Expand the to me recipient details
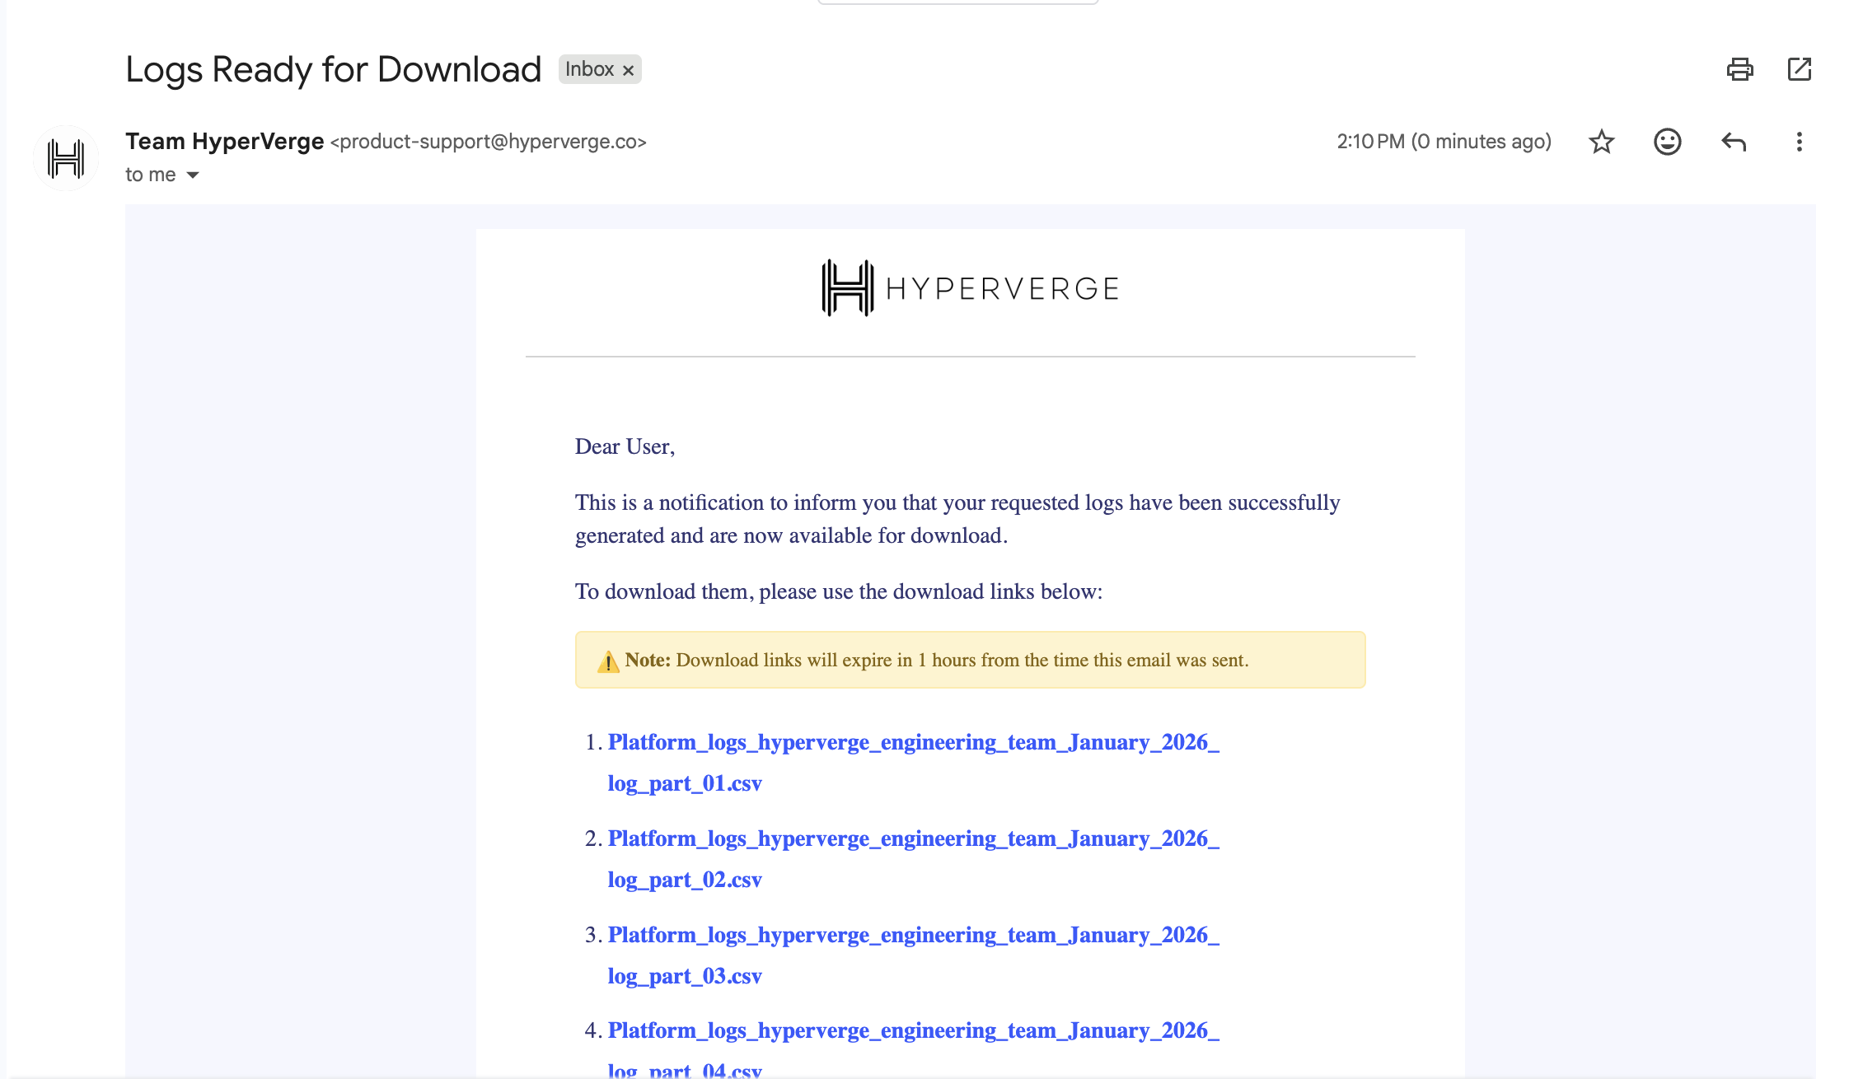 click(x=162, y=174)
